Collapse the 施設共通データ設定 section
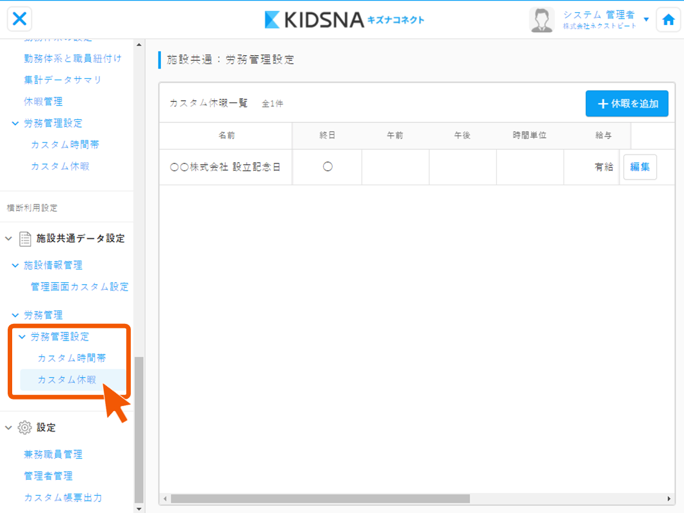This screenshot has height=513, width=684. (x=8, y=239)
